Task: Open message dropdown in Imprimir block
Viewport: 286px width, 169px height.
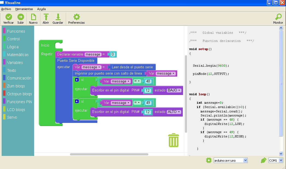Action: coord(166,73)
